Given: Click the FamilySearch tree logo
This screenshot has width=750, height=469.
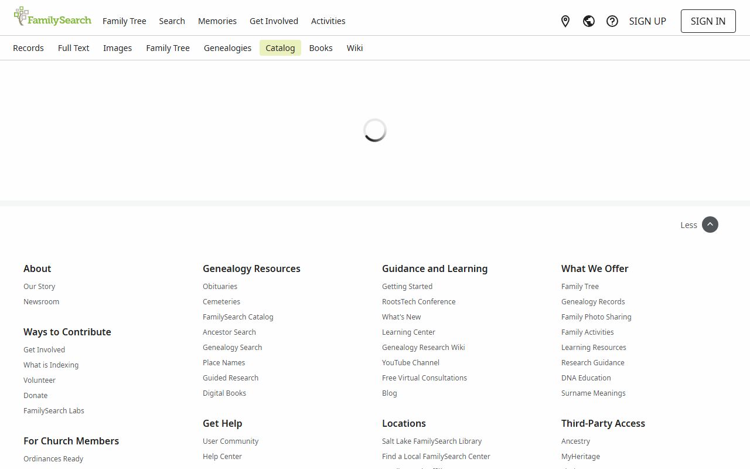Looking at the screenshot, I should (52, 18).
